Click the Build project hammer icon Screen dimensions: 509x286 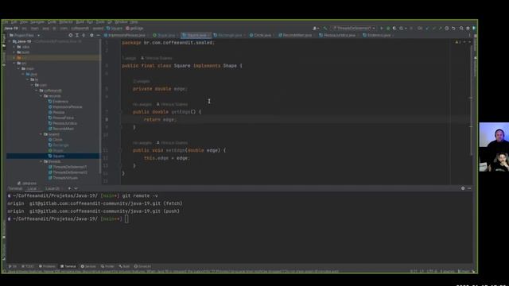tap(325, 29)
